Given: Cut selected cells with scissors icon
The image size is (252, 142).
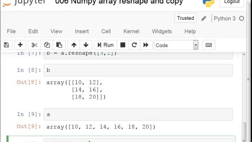Looking at the screenshot, I should coord(34,45).
